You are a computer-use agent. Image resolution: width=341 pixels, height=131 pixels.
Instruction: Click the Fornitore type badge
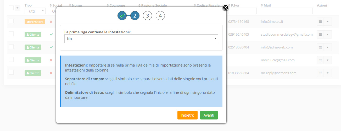[x=35, y=22]
